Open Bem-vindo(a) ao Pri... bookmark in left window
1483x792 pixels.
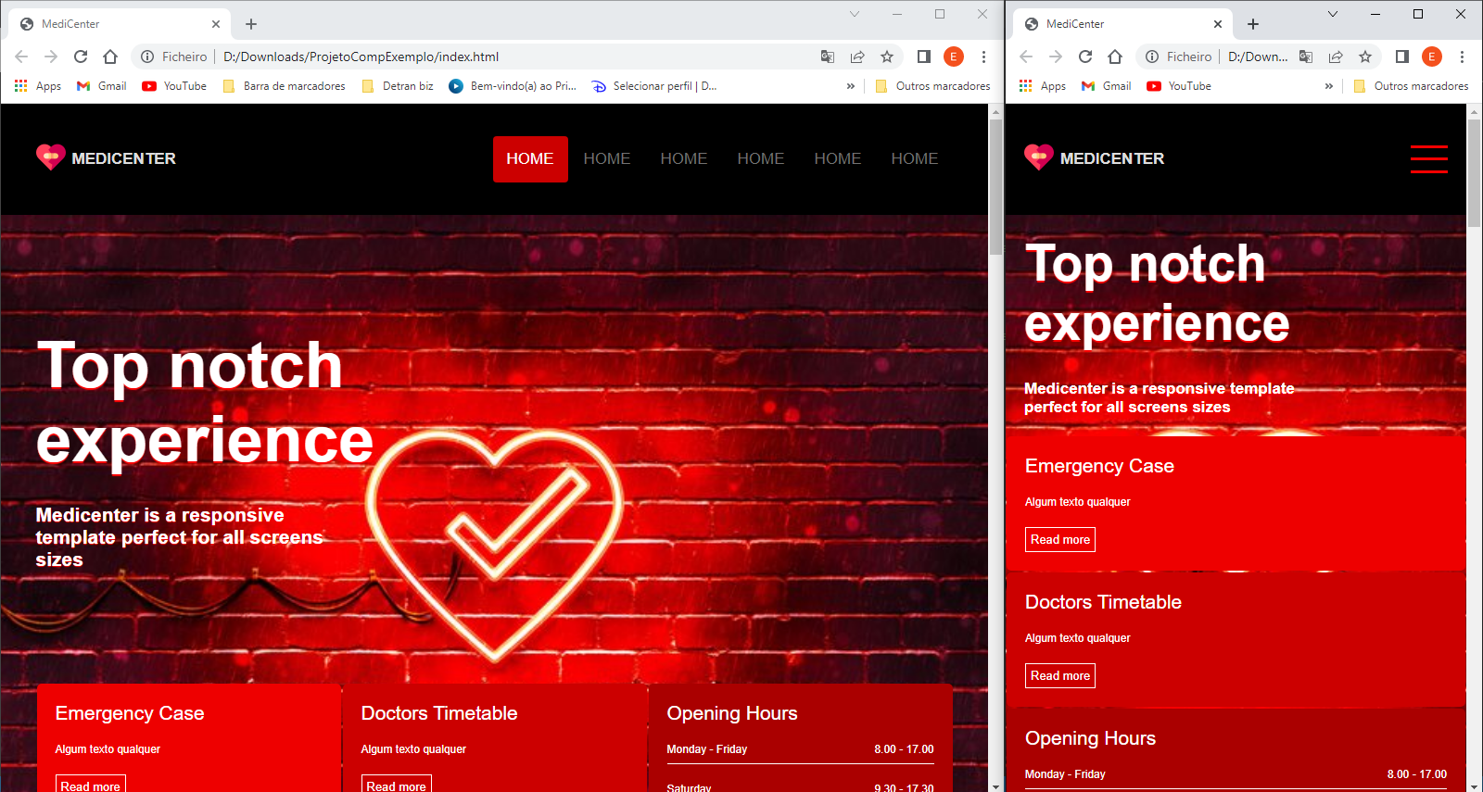tap(513, 86)
